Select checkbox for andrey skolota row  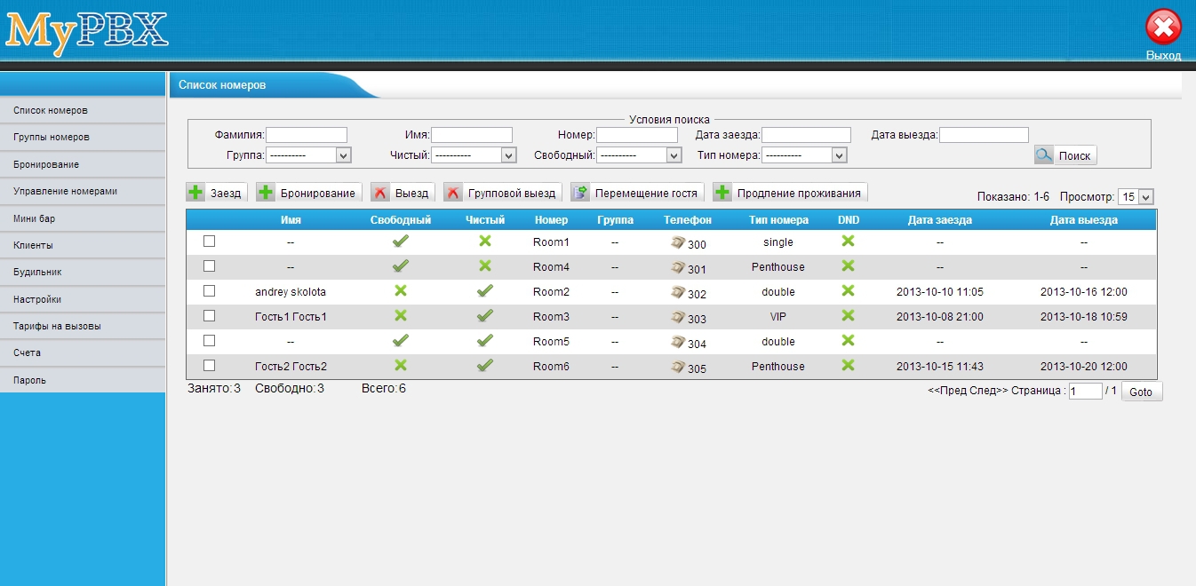coord(210,291)
